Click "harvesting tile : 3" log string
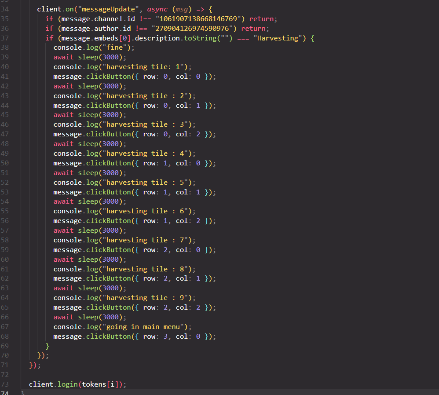 point(145,124)
